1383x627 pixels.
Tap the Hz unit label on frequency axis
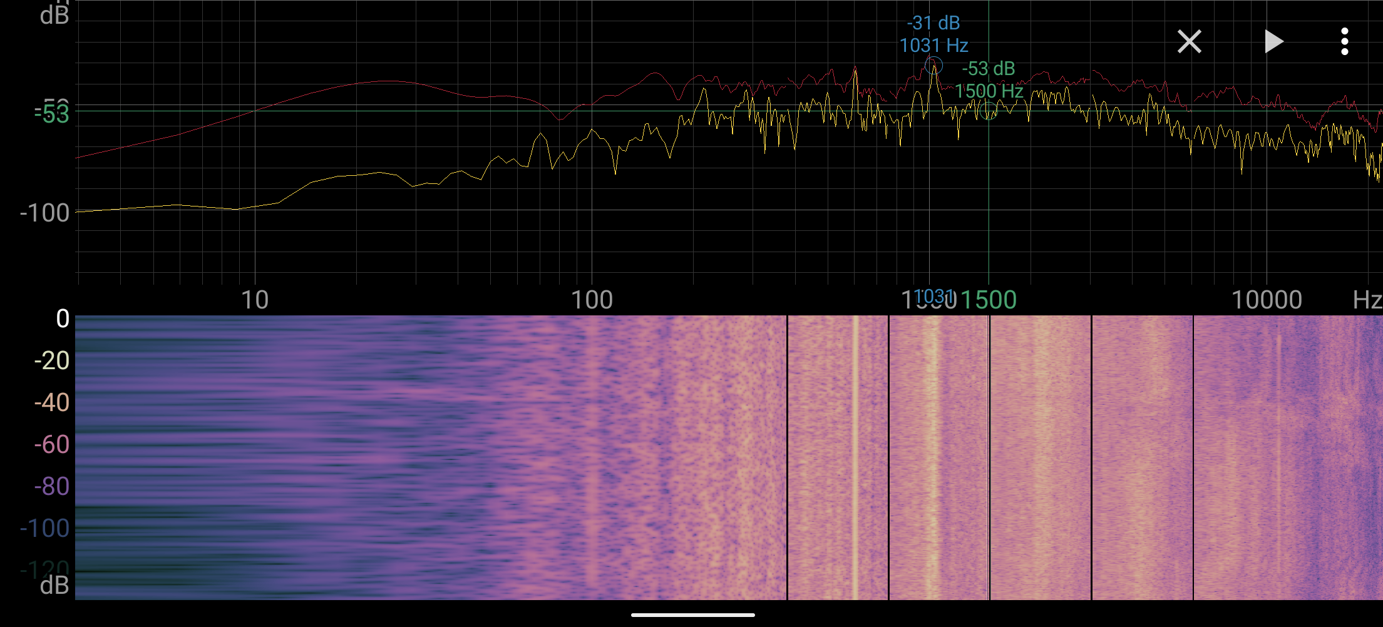coord(1367,300)
